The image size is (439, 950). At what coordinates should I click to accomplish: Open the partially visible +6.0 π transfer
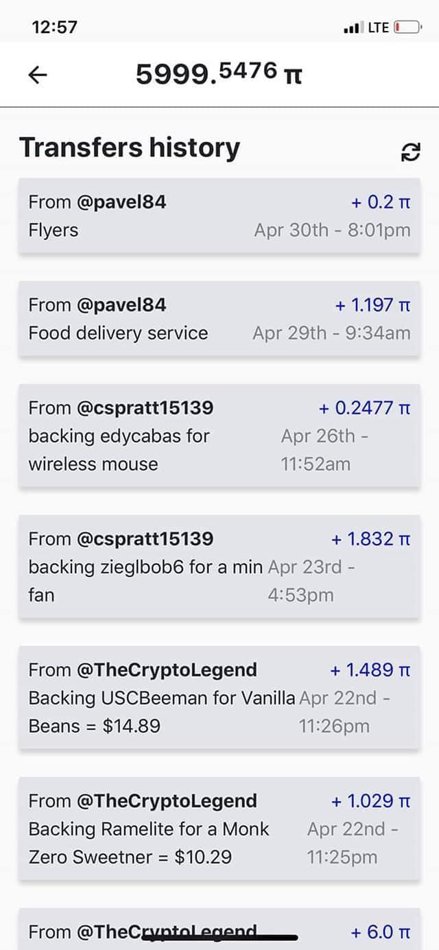pos(219,931)
